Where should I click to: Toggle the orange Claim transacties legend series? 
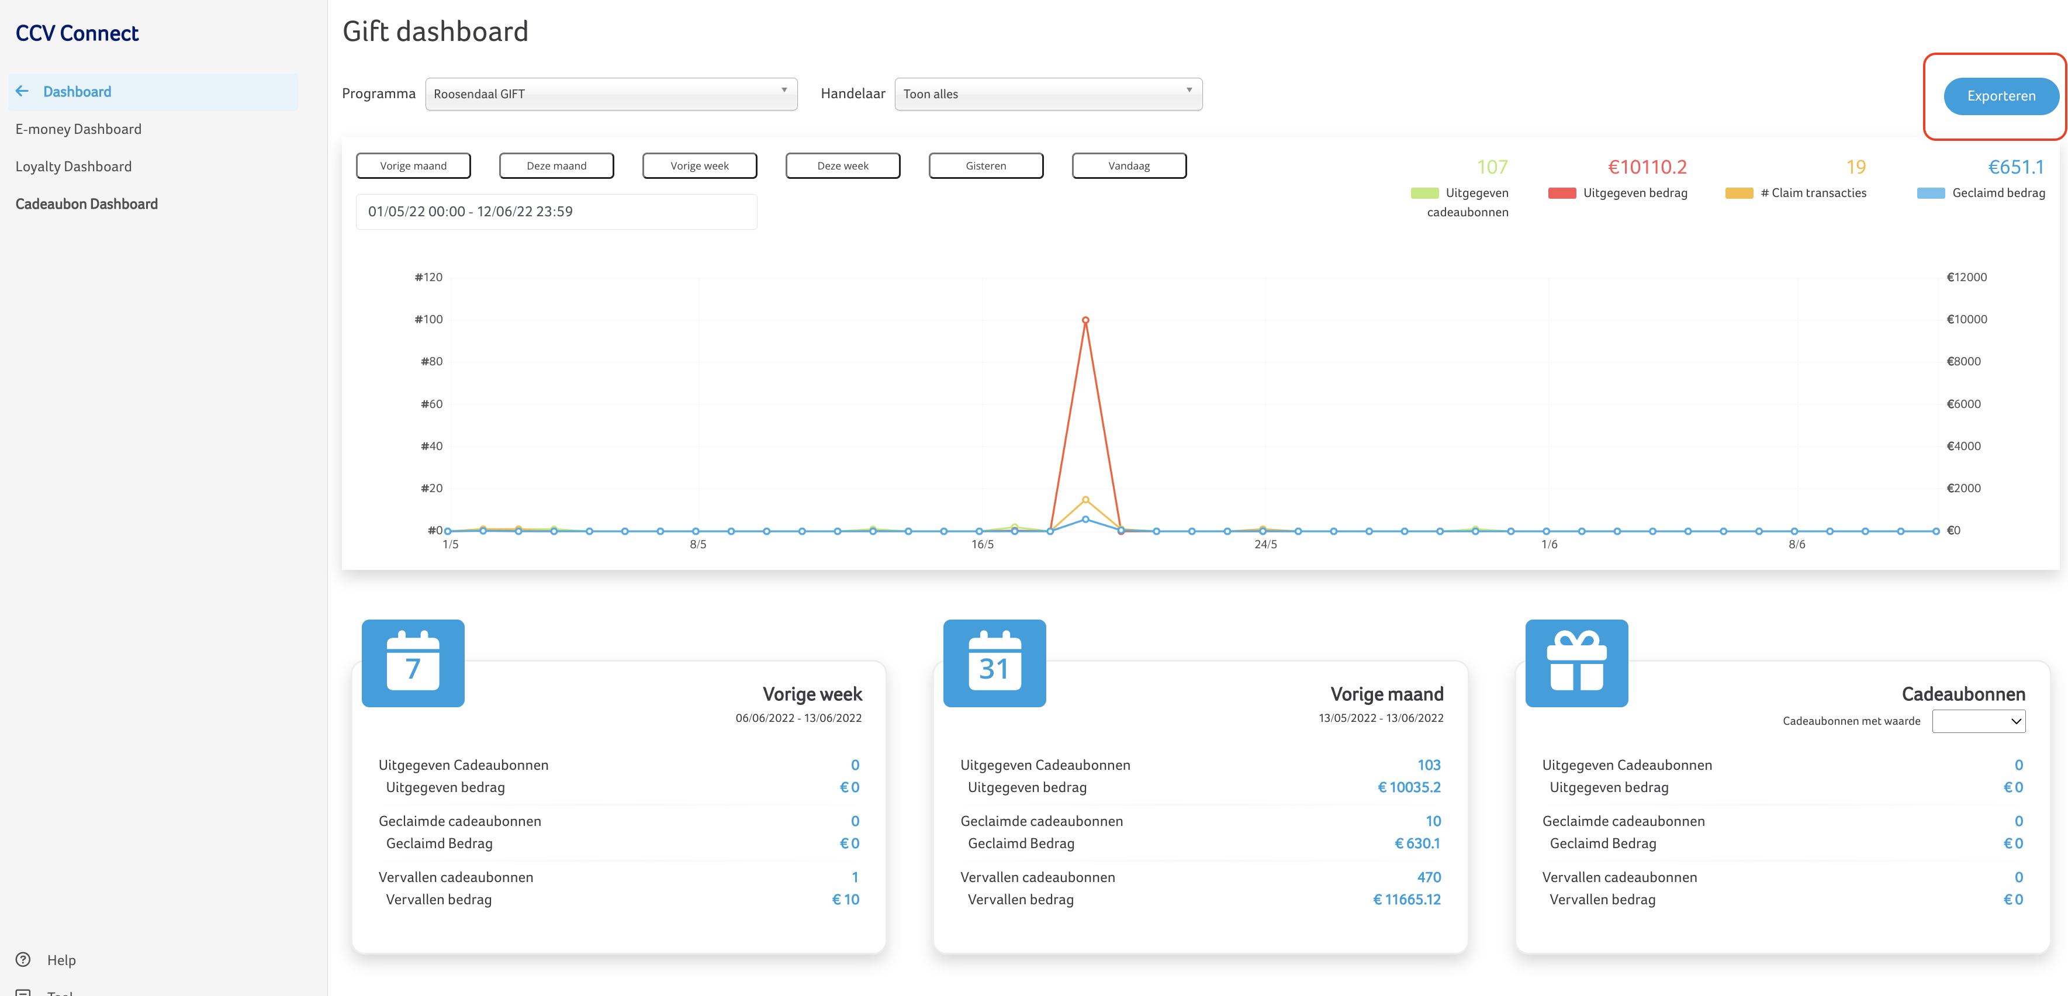1738,193
